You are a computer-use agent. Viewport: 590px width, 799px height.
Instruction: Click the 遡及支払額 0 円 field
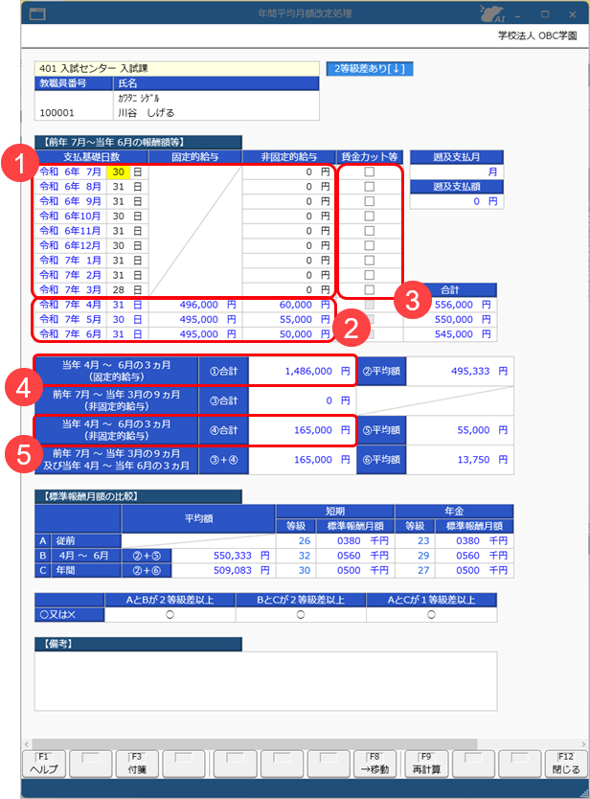tap(457, 201)
